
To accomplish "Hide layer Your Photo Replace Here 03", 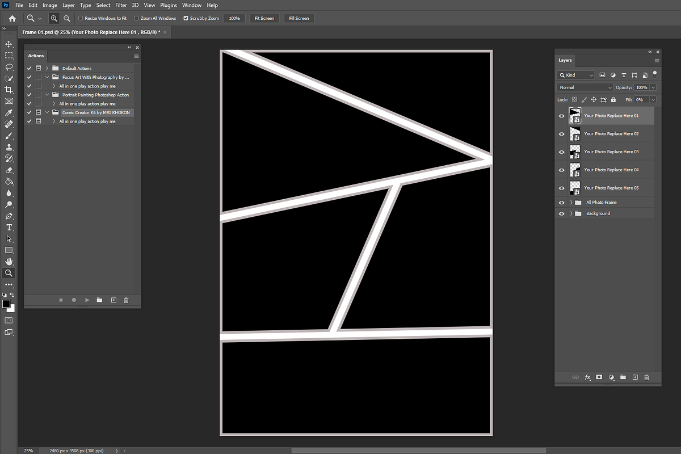I will tap(562, 152).
